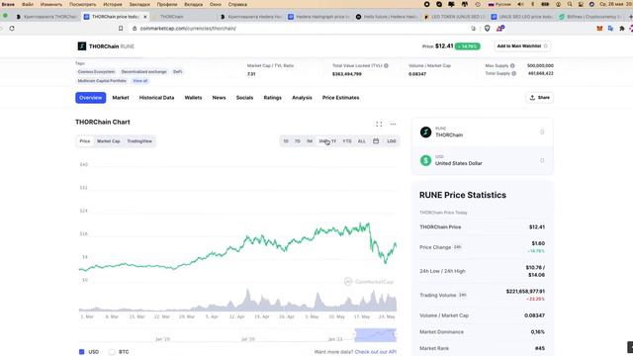
Task: Click the chart timeline range selector highlight
Action: pyautogui.click(x=376, y=335)
